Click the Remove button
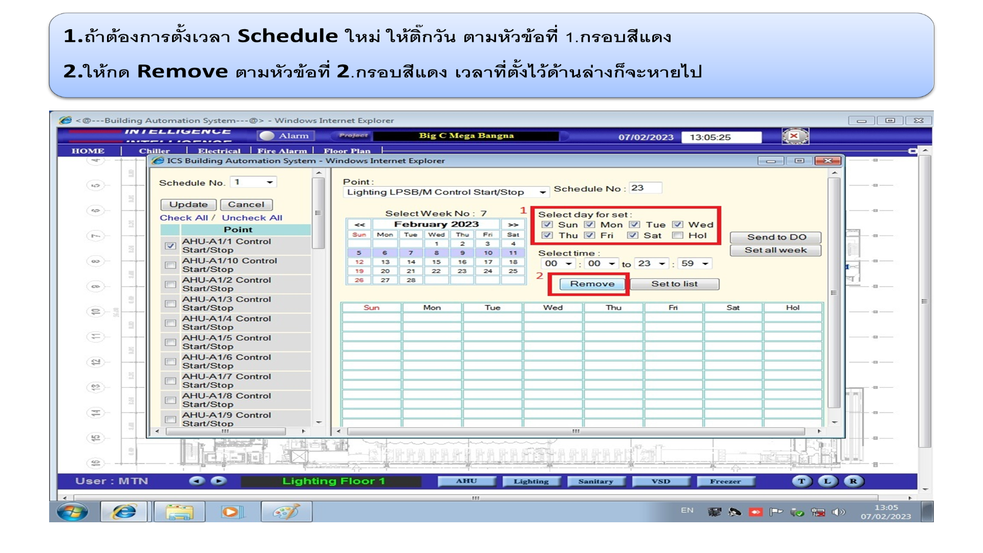The width and height of the screenshot is (983, 553). click(592, 284)
